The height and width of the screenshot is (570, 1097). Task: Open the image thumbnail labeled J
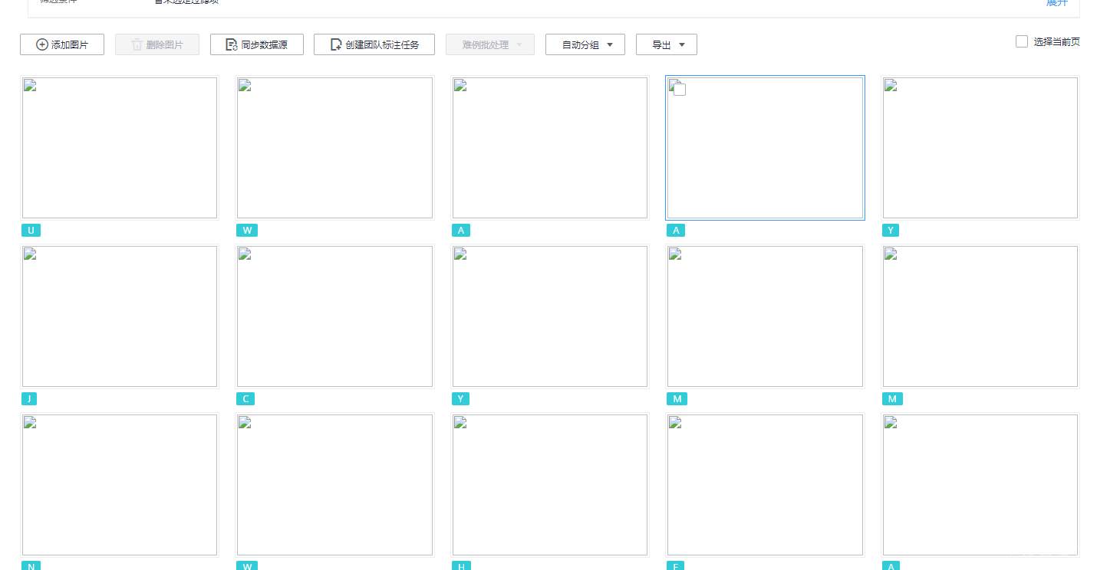click(x=120, y=316)
